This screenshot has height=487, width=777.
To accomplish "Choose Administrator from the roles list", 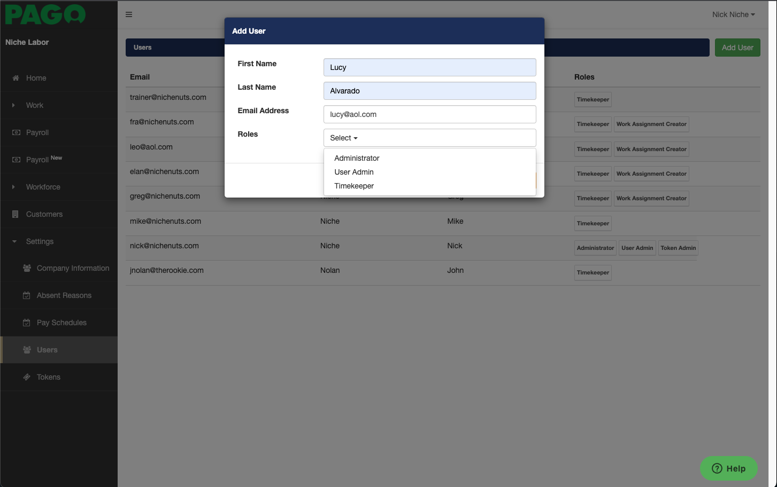I will coord(357,158).
